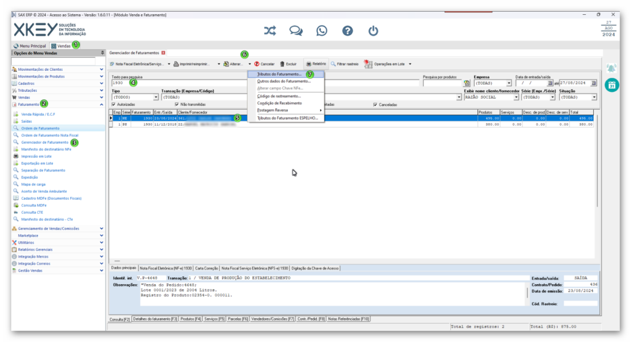Open the Situação combo box
Screen dimensions: 631x342
(578, 97)
